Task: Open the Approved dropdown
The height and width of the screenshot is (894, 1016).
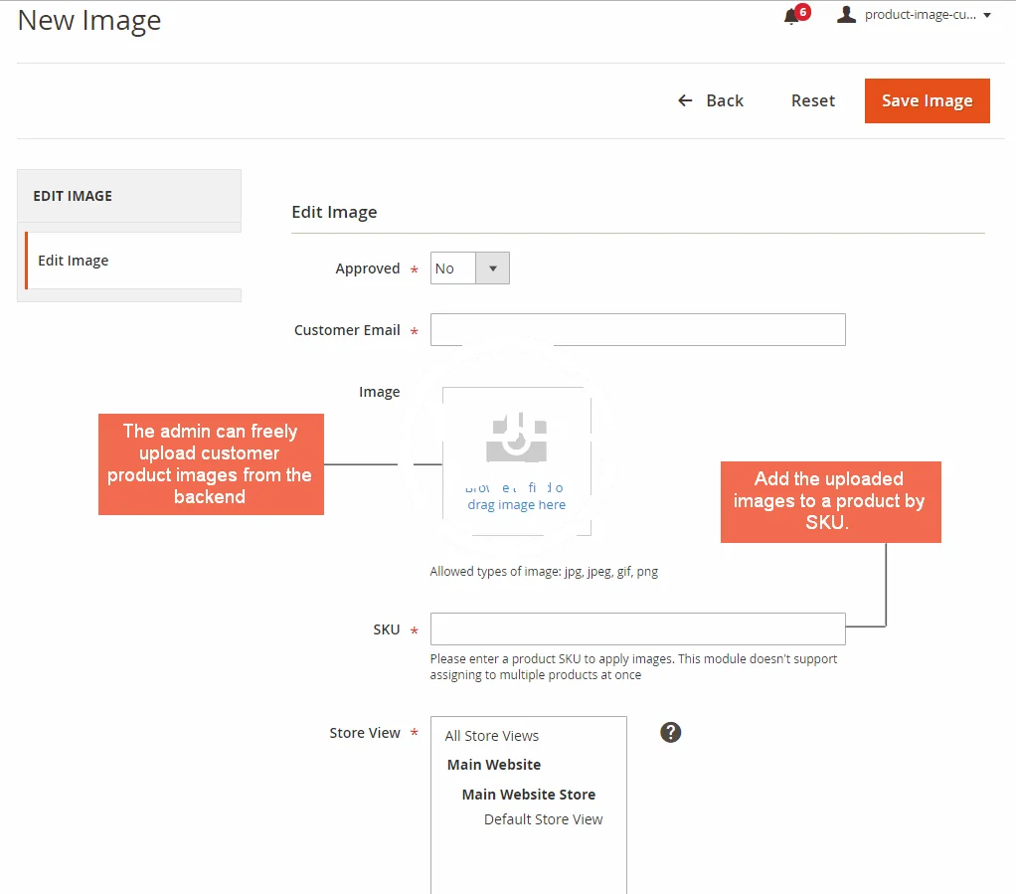Action: click(x=470, y=268)
